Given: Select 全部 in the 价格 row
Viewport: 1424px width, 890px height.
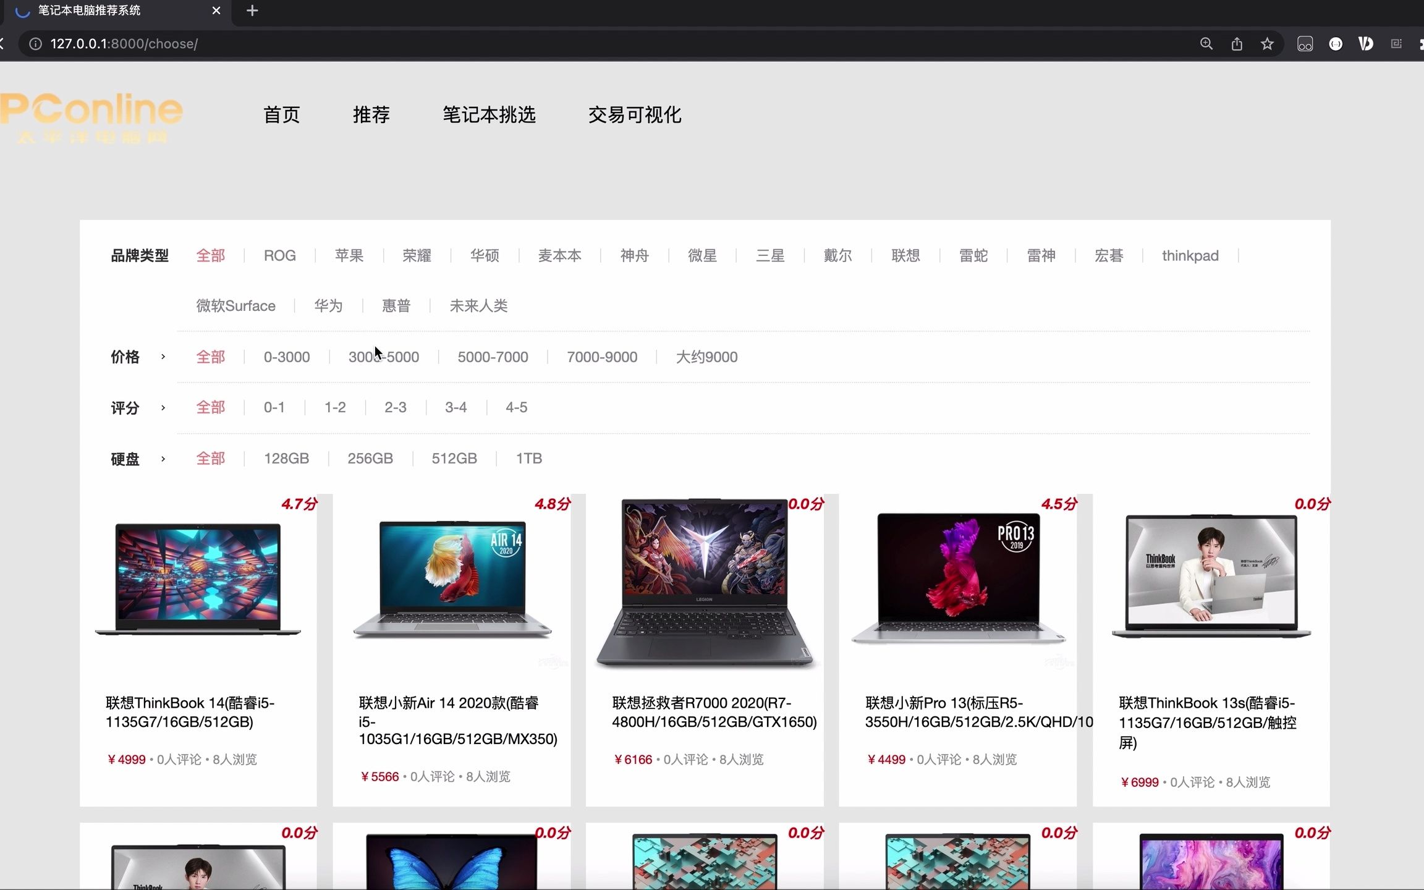Looking at the screenshot, I should (x=211, y=357).
